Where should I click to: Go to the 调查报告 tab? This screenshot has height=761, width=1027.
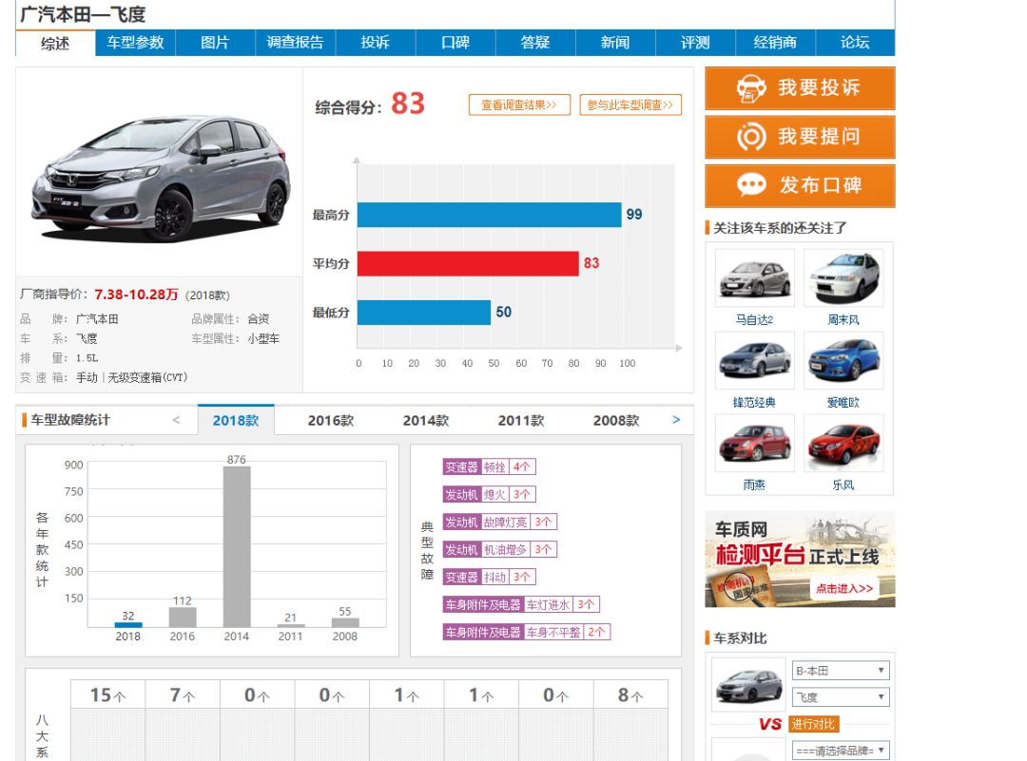[x=296, y=43]
